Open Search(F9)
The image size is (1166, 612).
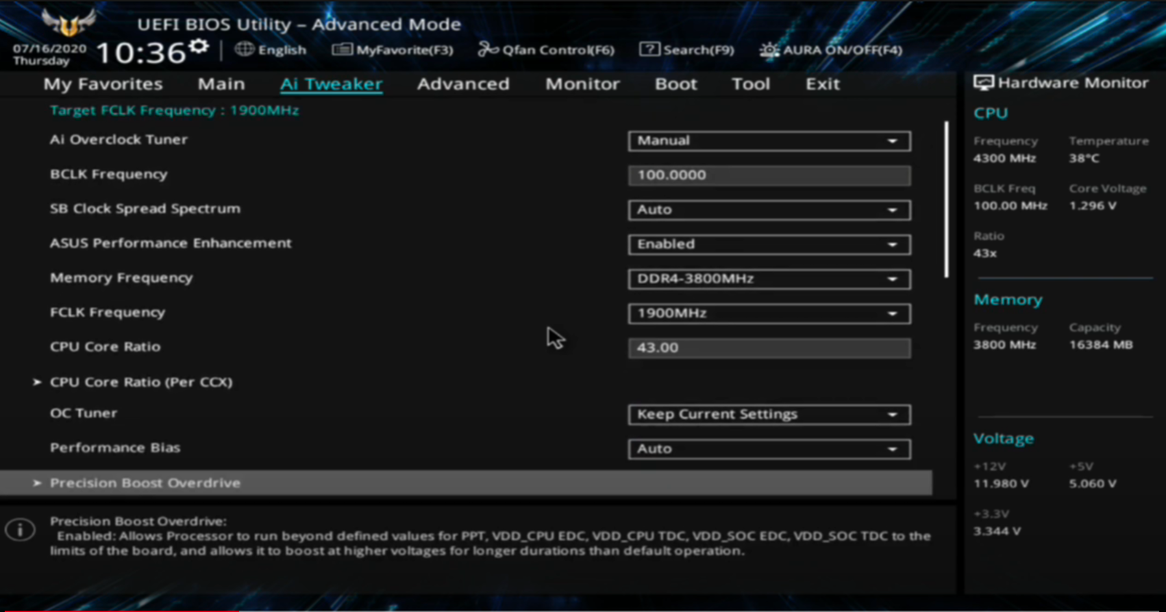[x=686, y=49]
